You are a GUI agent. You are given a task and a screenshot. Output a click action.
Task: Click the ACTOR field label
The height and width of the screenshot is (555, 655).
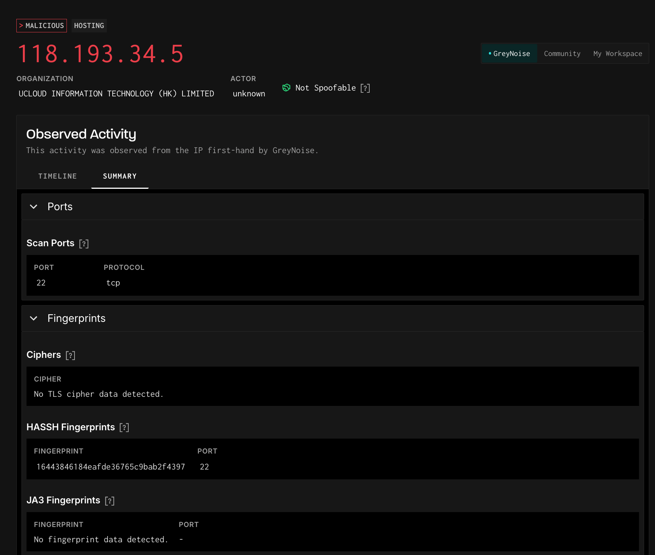(243, 79)
